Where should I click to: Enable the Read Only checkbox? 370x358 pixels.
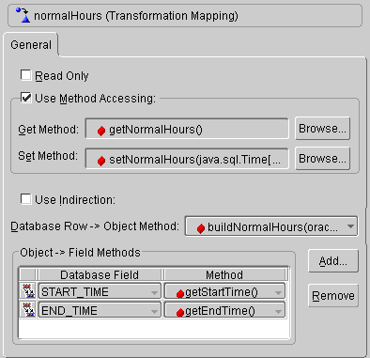[25, 75]
